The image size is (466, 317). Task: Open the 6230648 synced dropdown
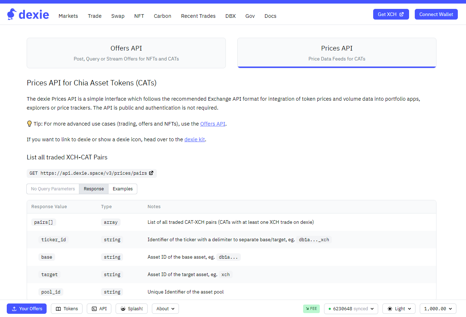pos(351,309)
